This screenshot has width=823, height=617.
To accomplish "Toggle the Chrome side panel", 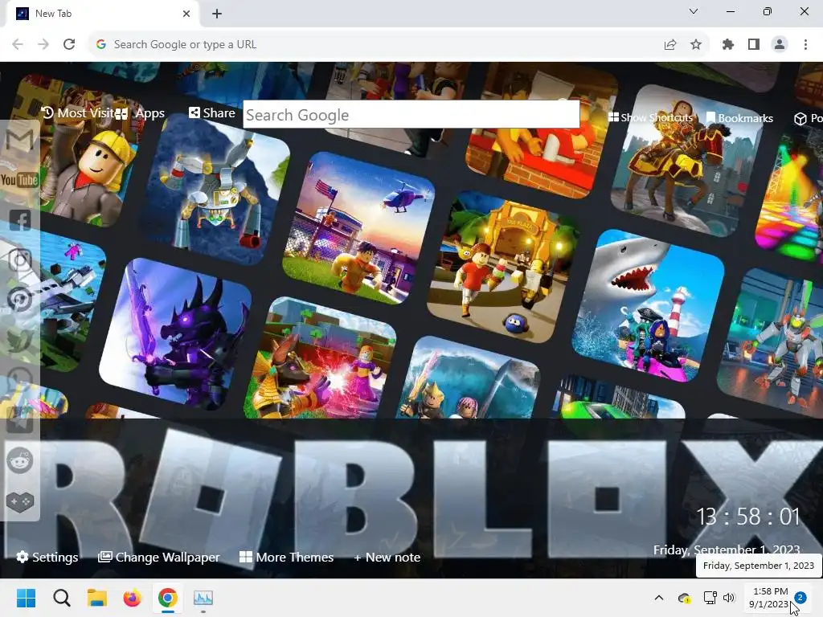I will (754, 45).
